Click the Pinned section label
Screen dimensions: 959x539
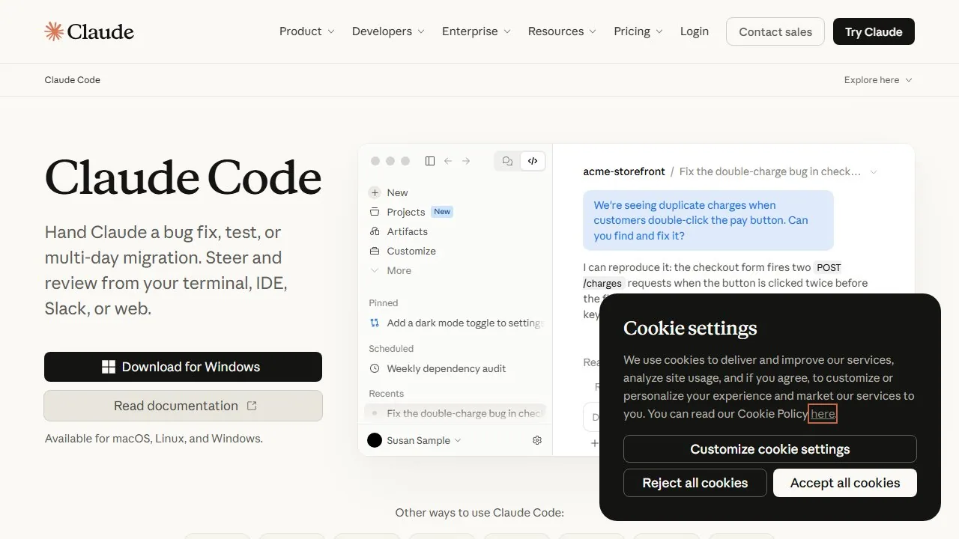pos(384,303)
